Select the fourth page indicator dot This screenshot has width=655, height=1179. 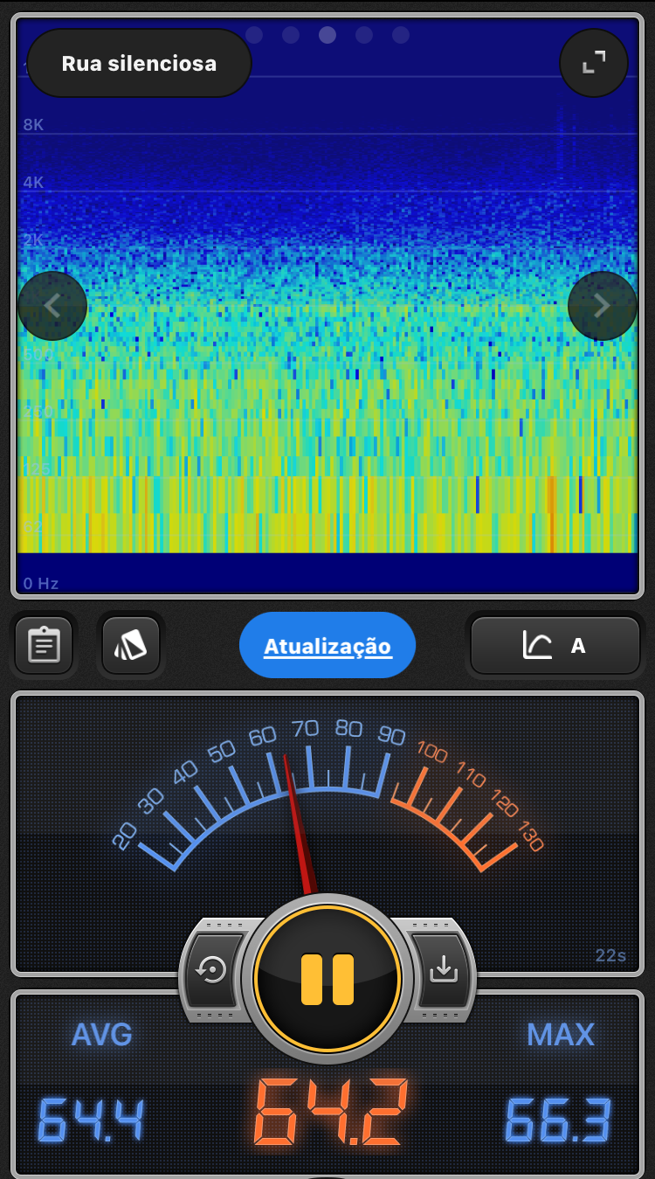coord(364,35)
